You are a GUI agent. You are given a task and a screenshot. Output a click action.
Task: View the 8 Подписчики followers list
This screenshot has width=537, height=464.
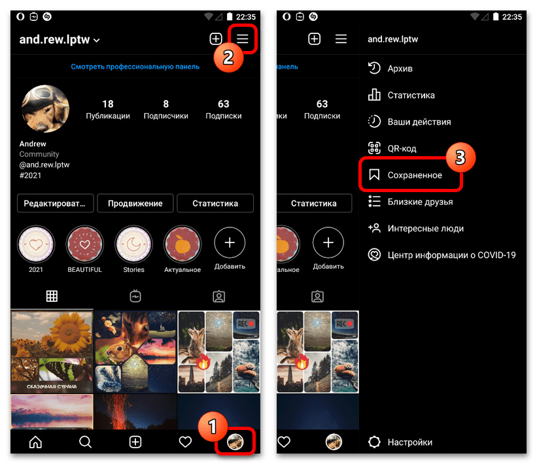click(x=166, y=109)
